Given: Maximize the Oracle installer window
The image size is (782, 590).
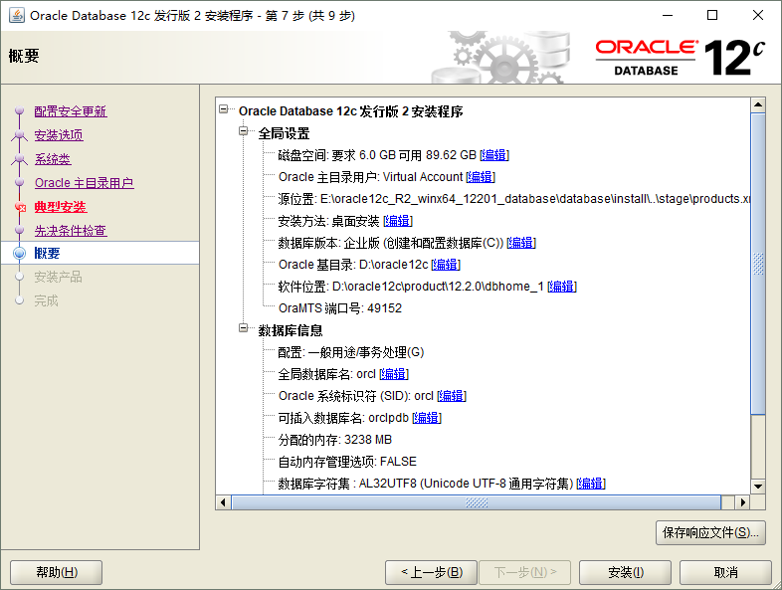Looking at the screenshot, I should pyautogui.click(x=712, y=16).
